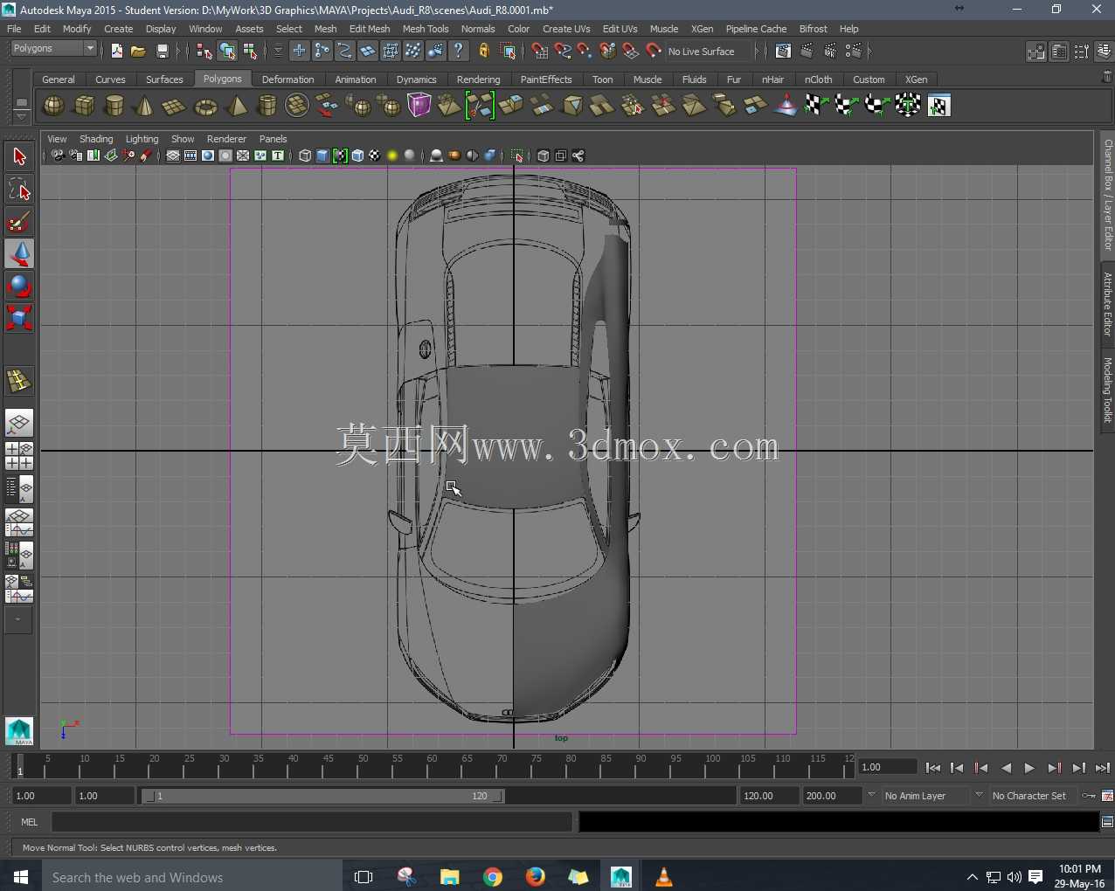Toggle select by hierarchy mode

pos(204,52)
